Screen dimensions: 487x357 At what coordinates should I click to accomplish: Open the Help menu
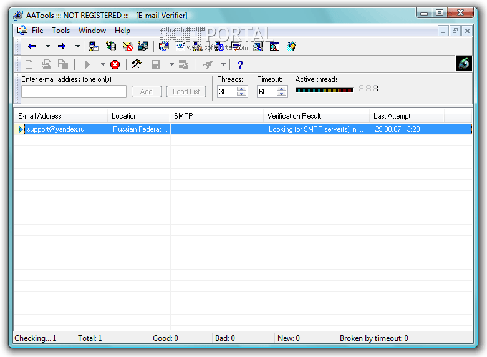(122, 31)
